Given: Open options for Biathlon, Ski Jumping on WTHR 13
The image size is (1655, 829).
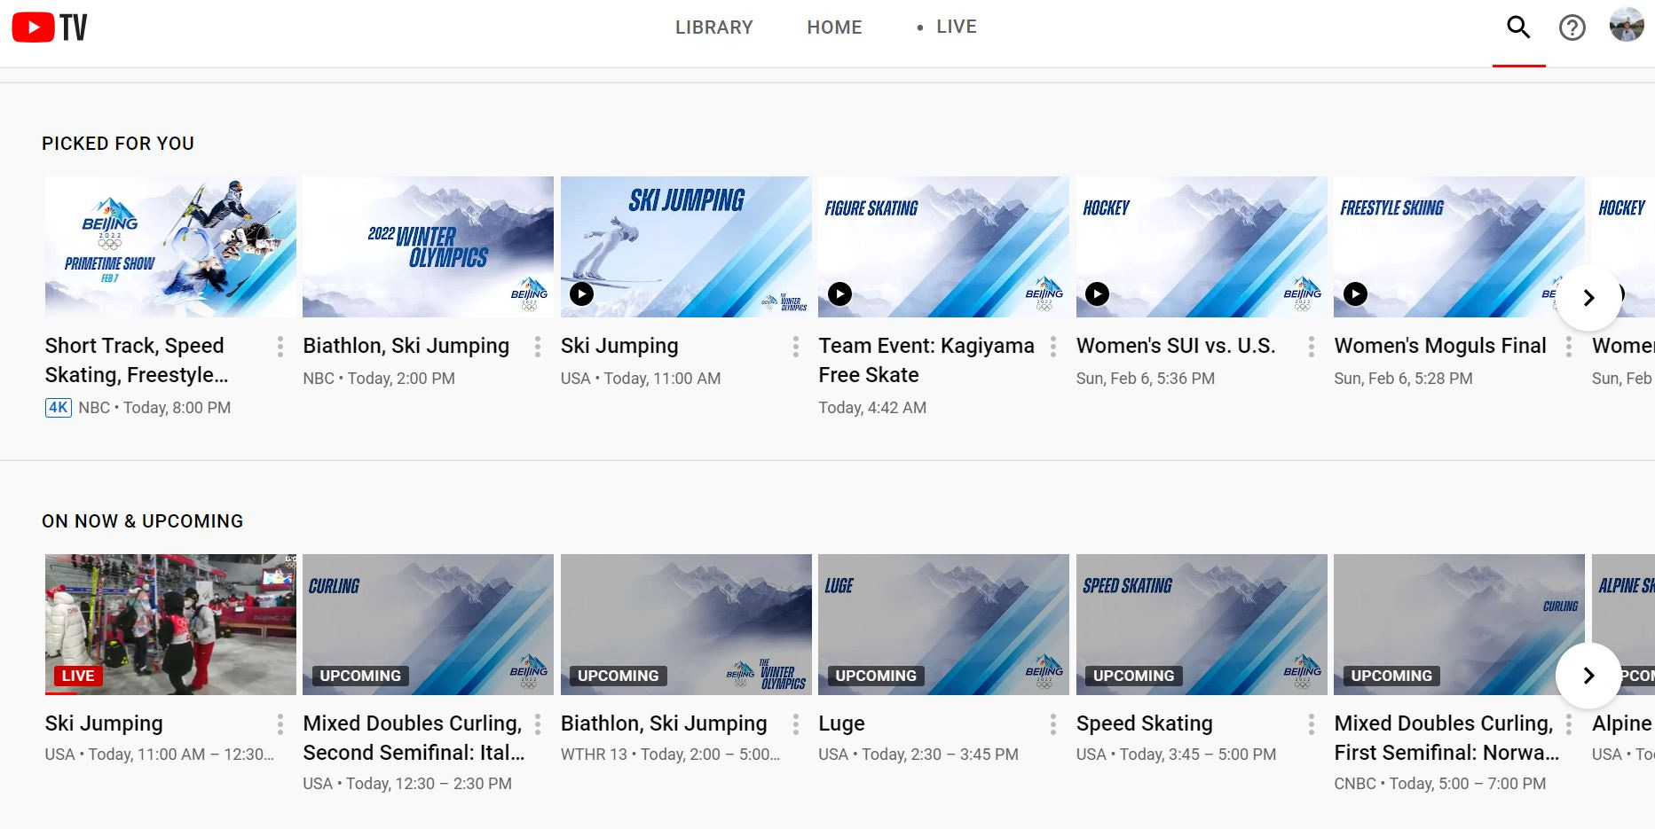Looking at the screenshot, I should 796,724.
